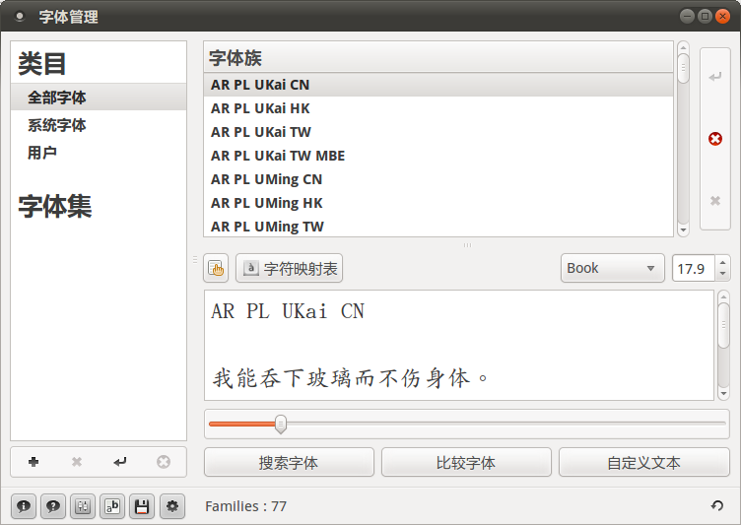Click the grey X under the collections panel
The width and height of the screenshot is (741, 525).
click(x=77, y=462)
